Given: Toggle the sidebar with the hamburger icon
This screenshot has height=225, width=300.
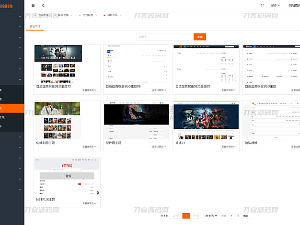Looking at the screenshot, I should (x=33, y=5).
